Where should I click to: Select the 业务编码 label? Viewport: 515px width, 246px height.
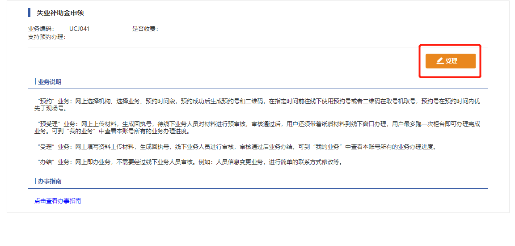(42, 29)
